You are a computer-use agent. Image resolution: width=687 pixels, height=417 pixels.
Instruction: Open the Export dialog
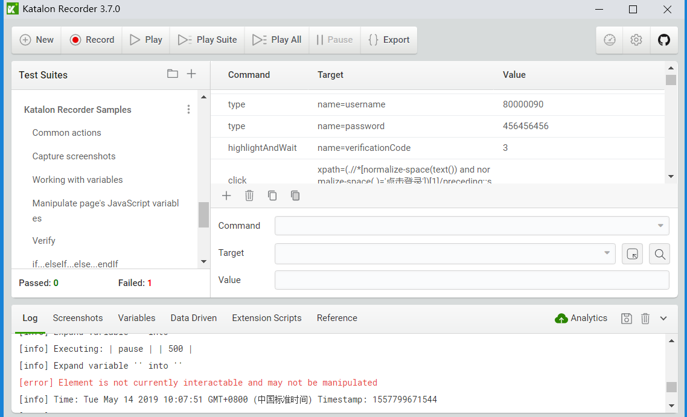389,40
